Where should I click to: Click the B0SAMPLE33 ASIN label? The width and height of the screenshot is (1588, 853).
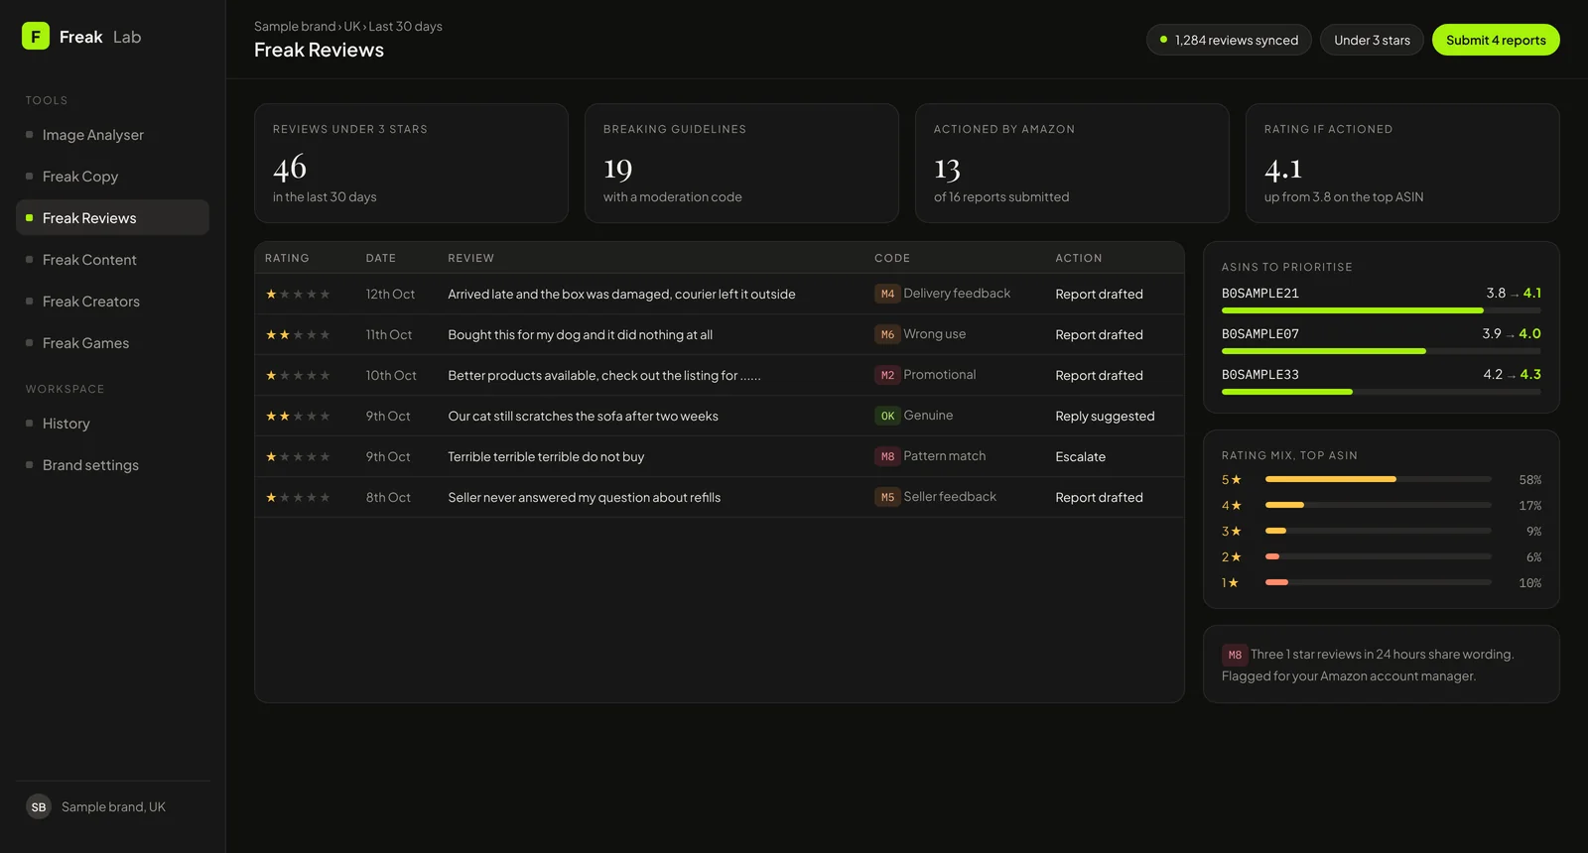pos(1259,375)
